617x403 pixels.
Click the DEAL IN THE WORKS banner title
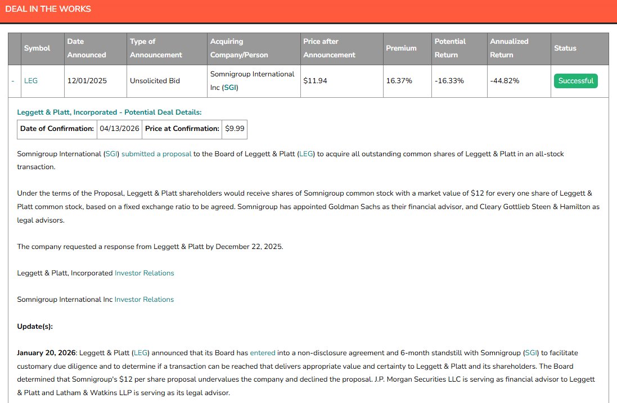coord(48,8)
